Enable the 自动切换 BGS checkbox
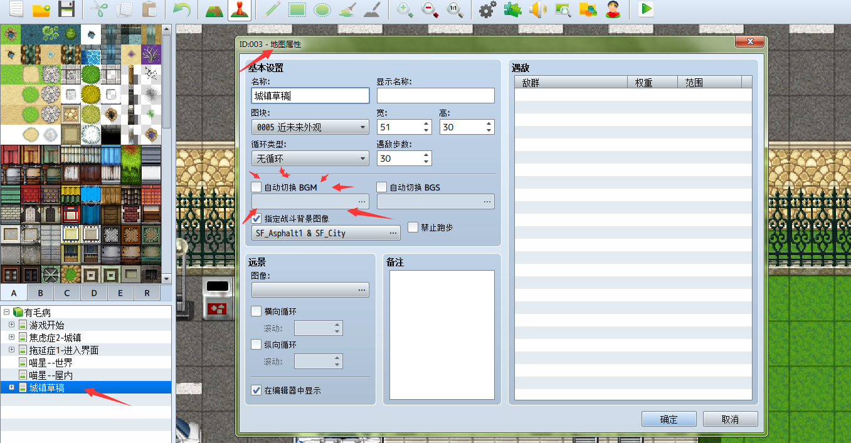Screen dimensions: 851x443 pos(382,187)
